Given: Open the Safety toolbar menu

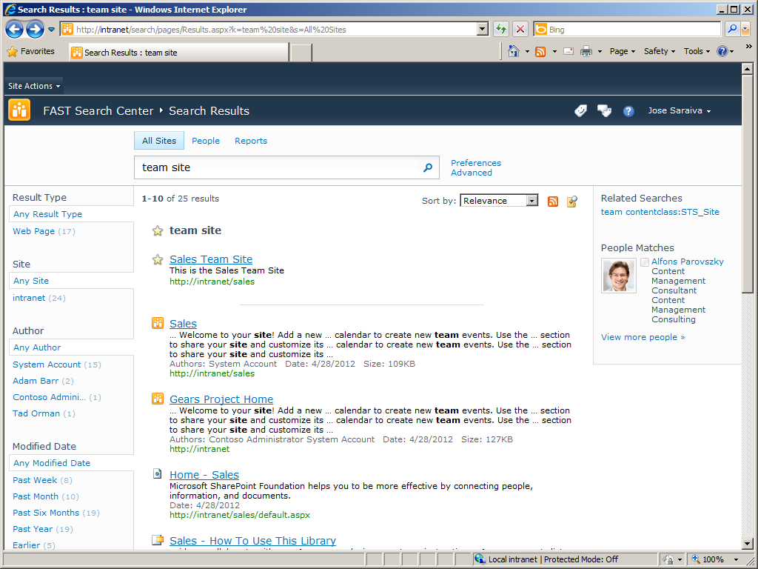Looking at the screenshot, I should [x=660, y=51].
